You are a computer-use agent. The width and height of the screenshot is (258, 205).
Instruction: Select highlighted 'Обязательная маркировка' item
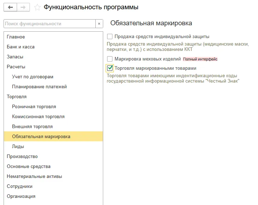click(x=53, y=137)
